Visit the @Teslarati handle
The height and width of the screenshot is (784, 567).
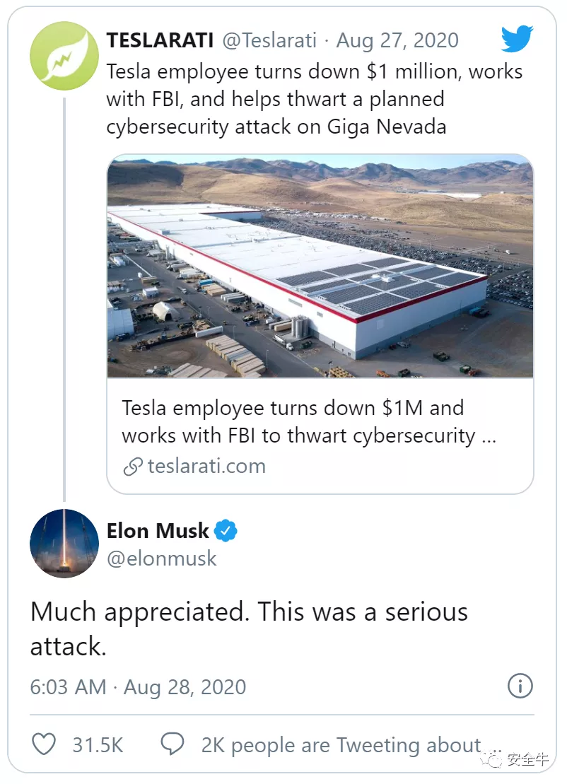tap(269, 40)
